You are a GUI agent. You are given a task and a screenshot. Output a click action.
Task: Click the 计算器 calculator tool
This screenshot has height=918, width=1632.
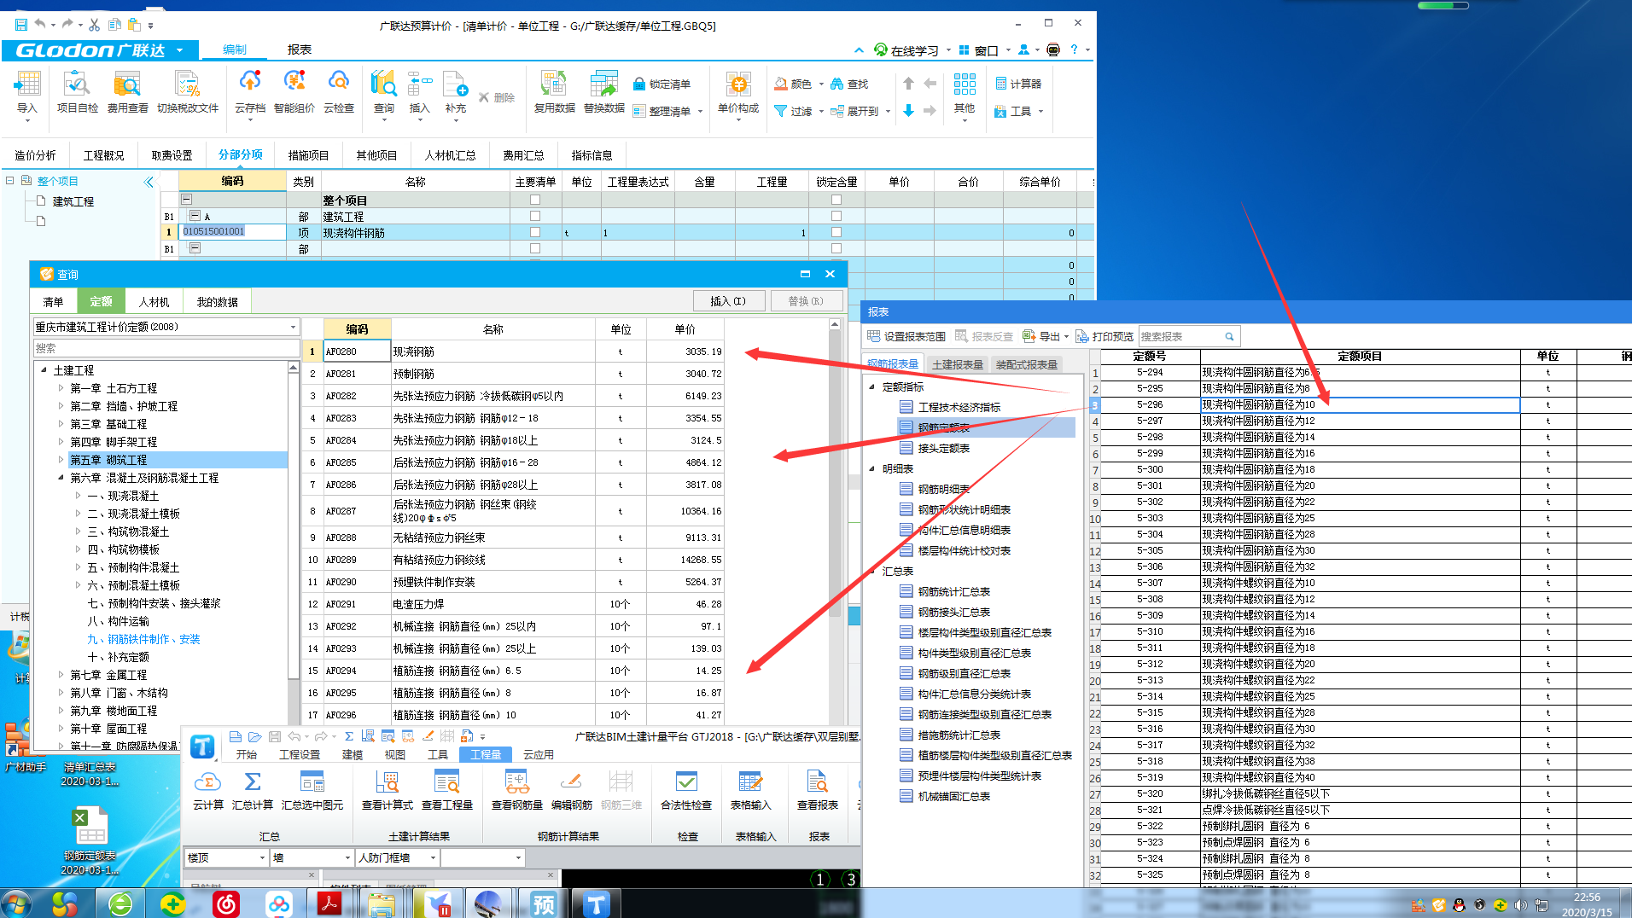pos(1018,84)
